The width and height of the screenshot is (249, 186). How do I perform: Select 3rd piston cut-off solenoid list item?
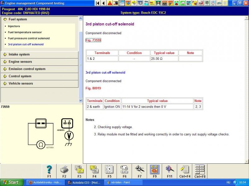(26, 44)
